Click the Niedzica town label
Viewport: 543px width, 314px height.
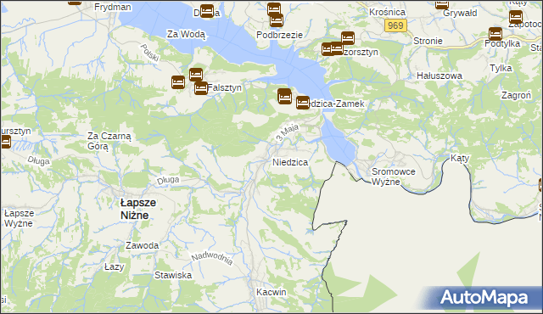click(290, 162)
